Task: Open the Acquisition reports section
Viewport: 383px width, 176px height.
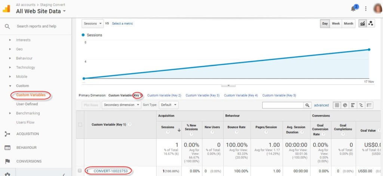Action: 27,134
